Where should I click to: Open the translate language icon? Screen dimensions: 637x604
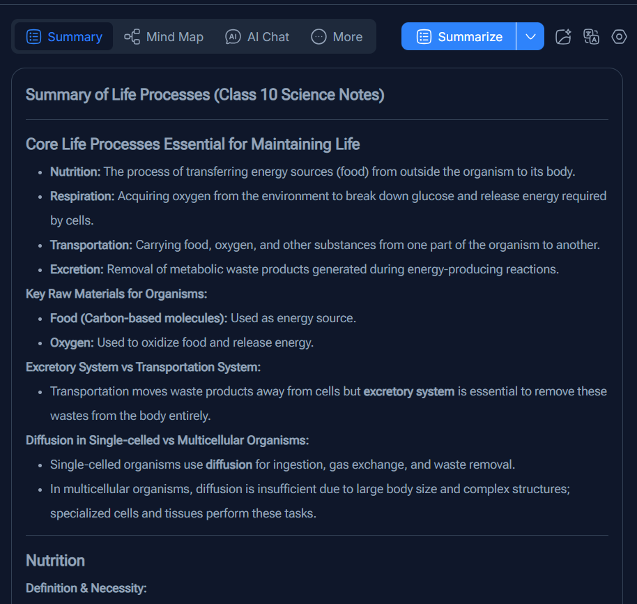click(x=591, y=36)
